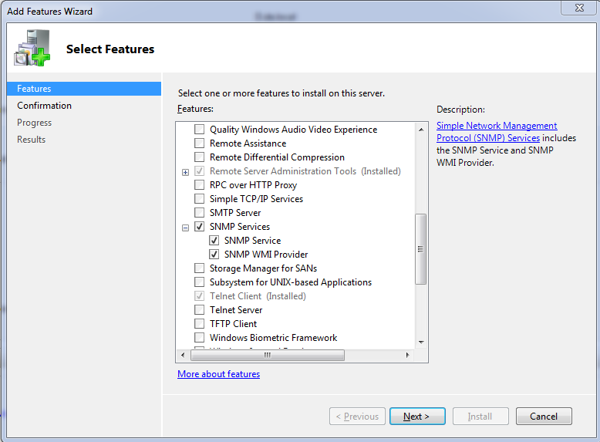Expand Remote Server Administration Tools node
Screen dimensions: 600x442
click(x=185, y=172)
